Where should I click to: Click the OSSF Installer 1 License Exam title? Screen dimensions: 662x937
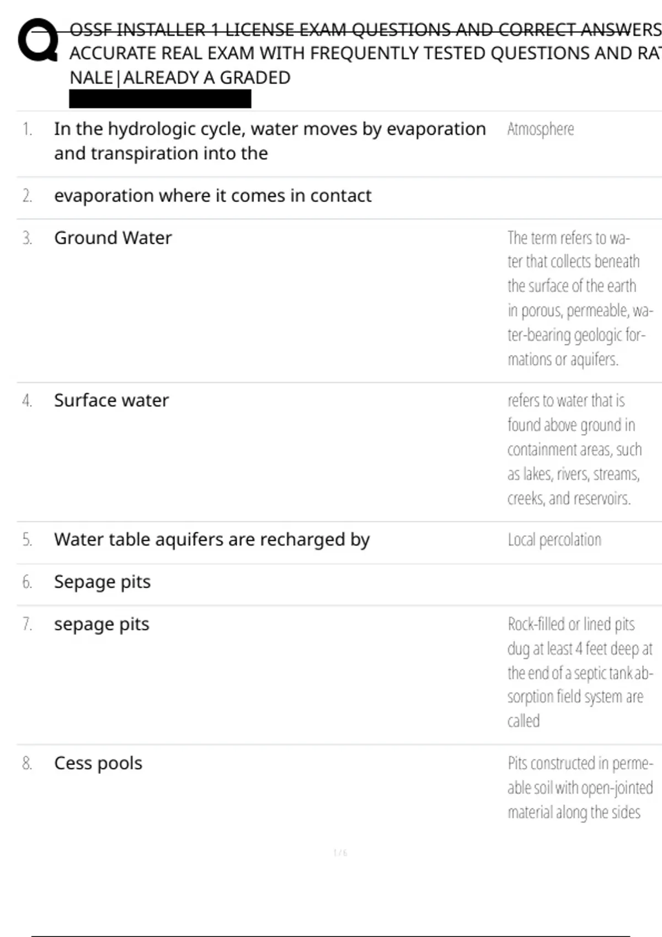tap(364, 53)
